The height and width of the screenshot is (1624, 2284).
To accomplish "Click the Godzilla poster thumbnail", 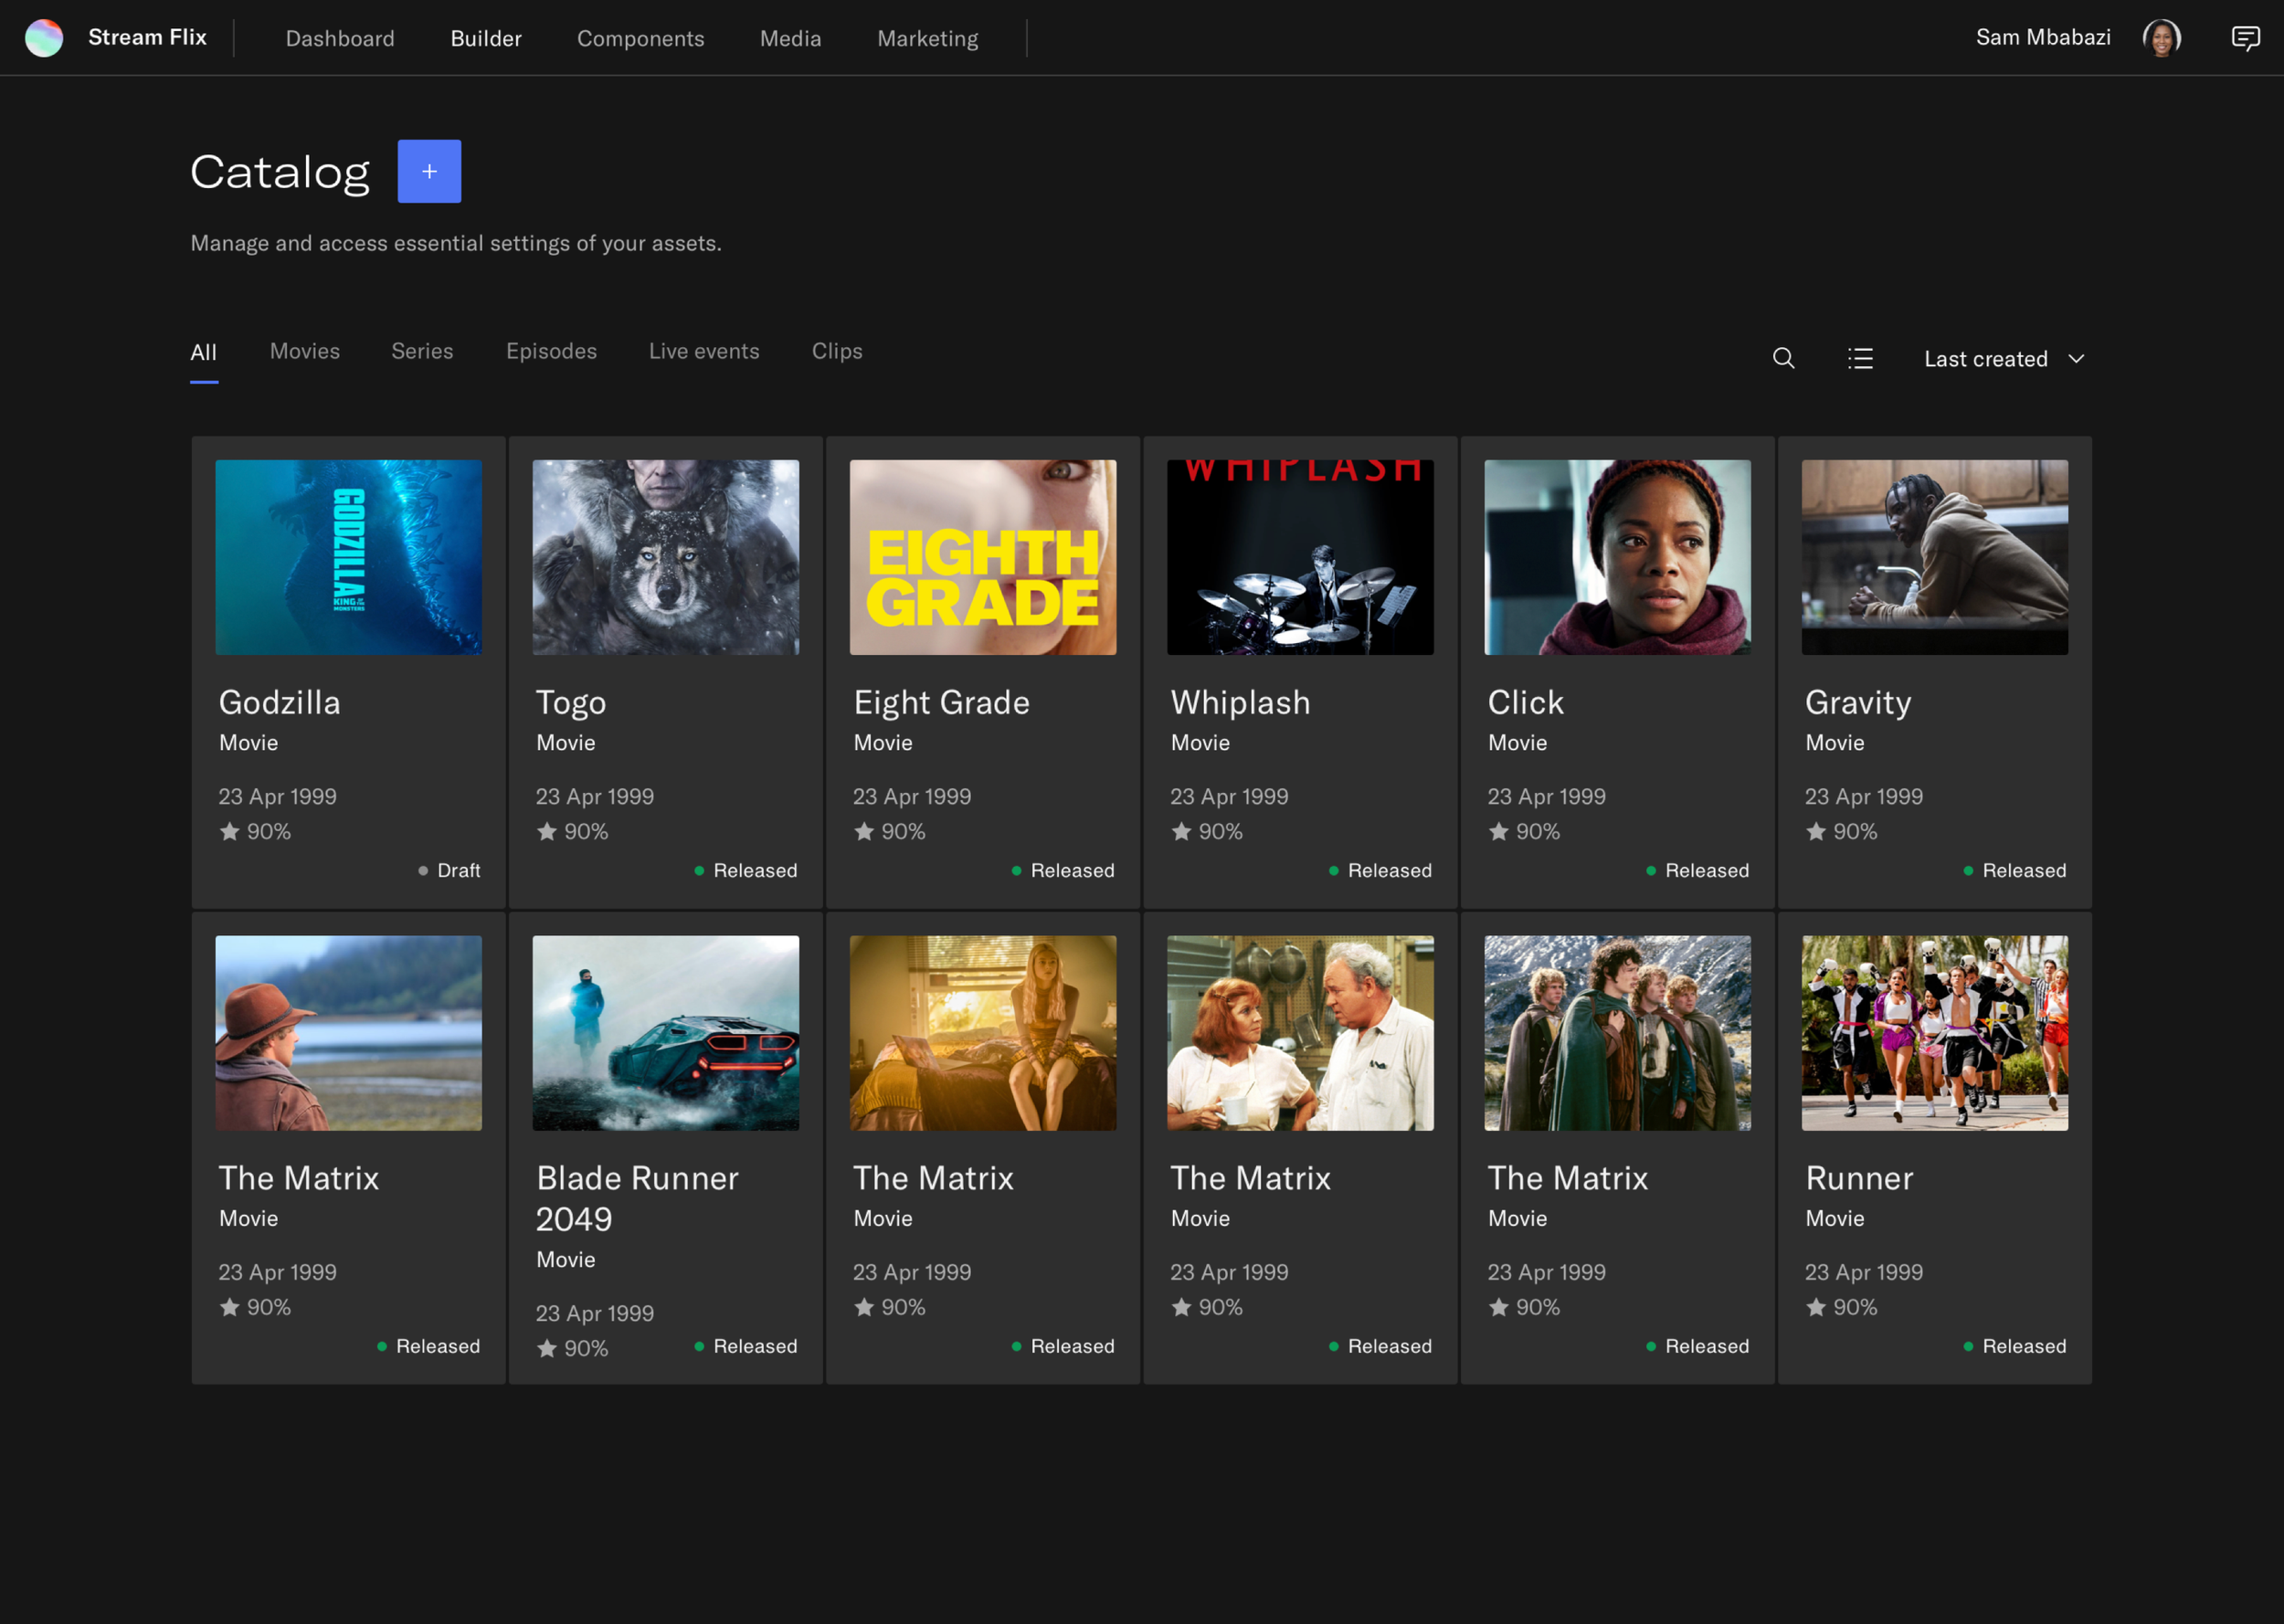I will [348, 557].
